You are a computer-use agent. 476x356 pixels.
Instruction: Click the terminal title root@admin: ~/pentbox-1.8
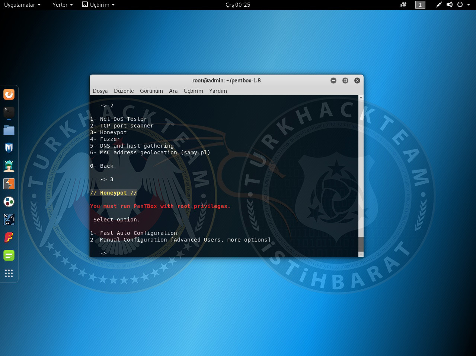pos(226,81)
